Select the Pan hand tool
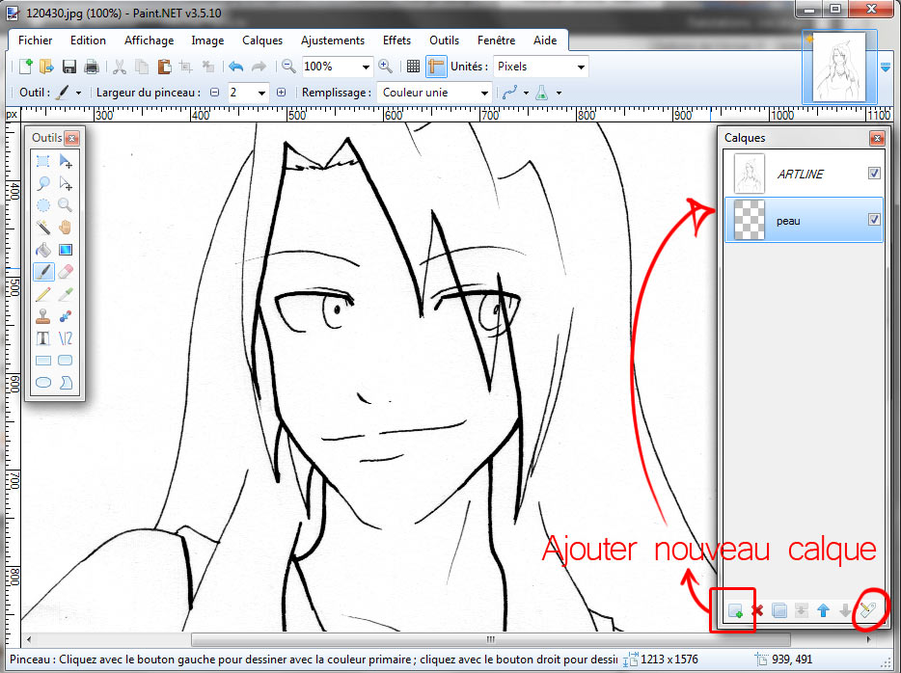Viewport: 901px width, 673px height. tap(66, 228)
